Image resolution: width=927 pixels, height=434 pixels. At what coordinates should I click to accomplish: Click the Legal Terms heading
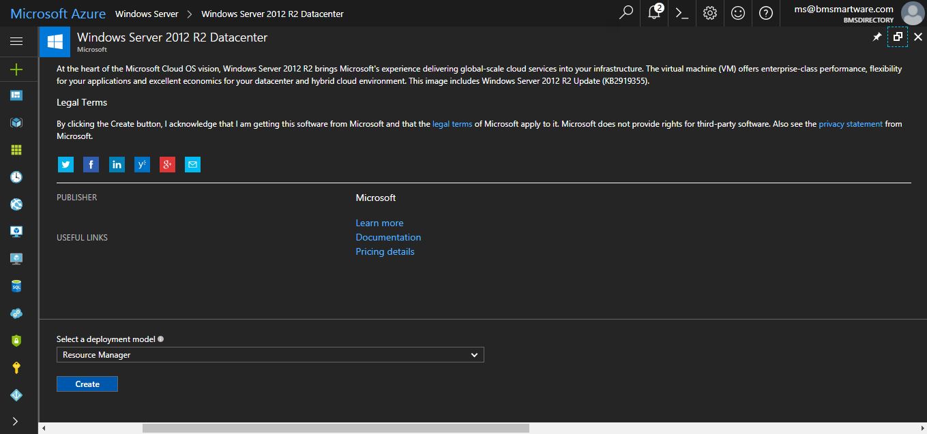pyautogui.click(x=82, y=102)
